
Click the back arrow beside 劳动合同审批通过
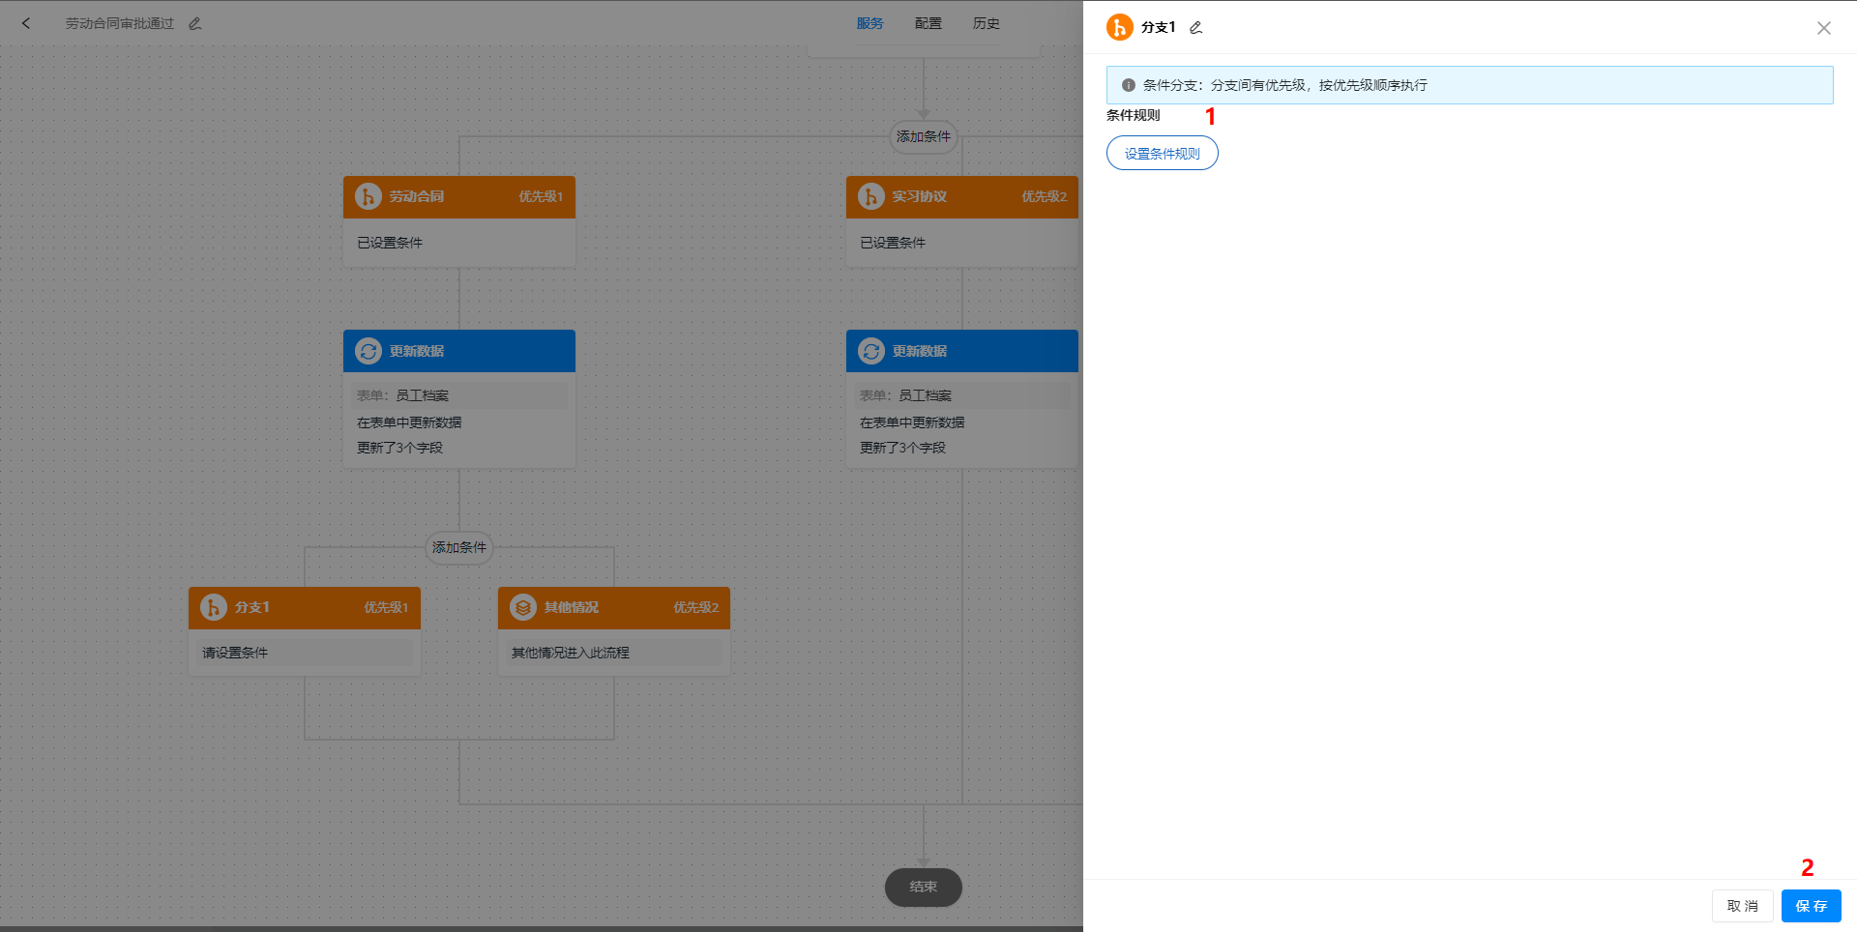click(x=25, y=22)
